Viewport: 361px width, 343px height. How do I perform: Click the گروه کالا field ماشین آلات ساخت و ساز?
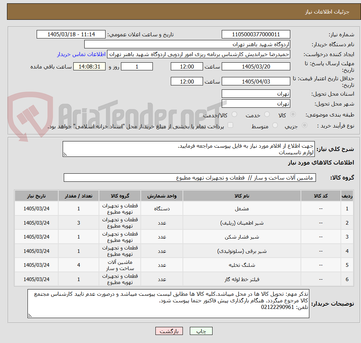190,178
